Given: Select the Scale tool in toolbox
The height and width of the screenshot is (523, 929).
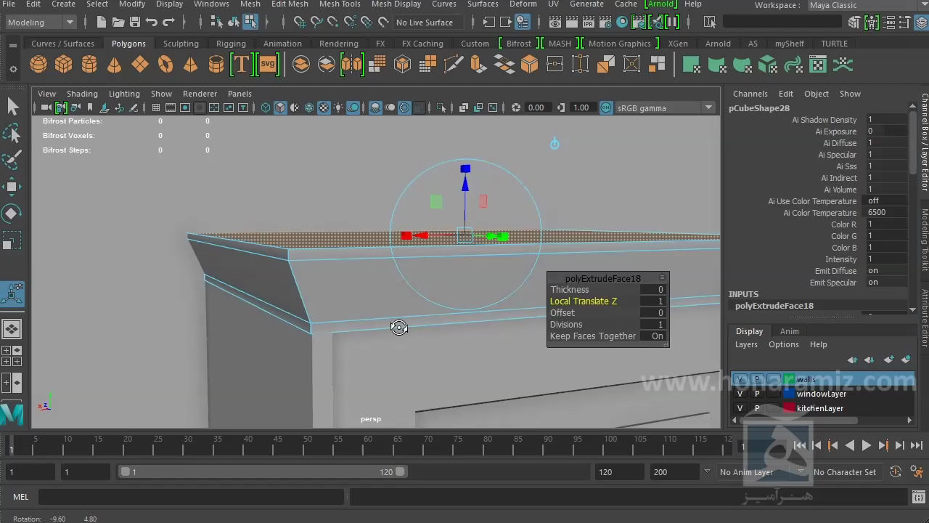Looking at the screenshot, I should click(x=12, y=240).
